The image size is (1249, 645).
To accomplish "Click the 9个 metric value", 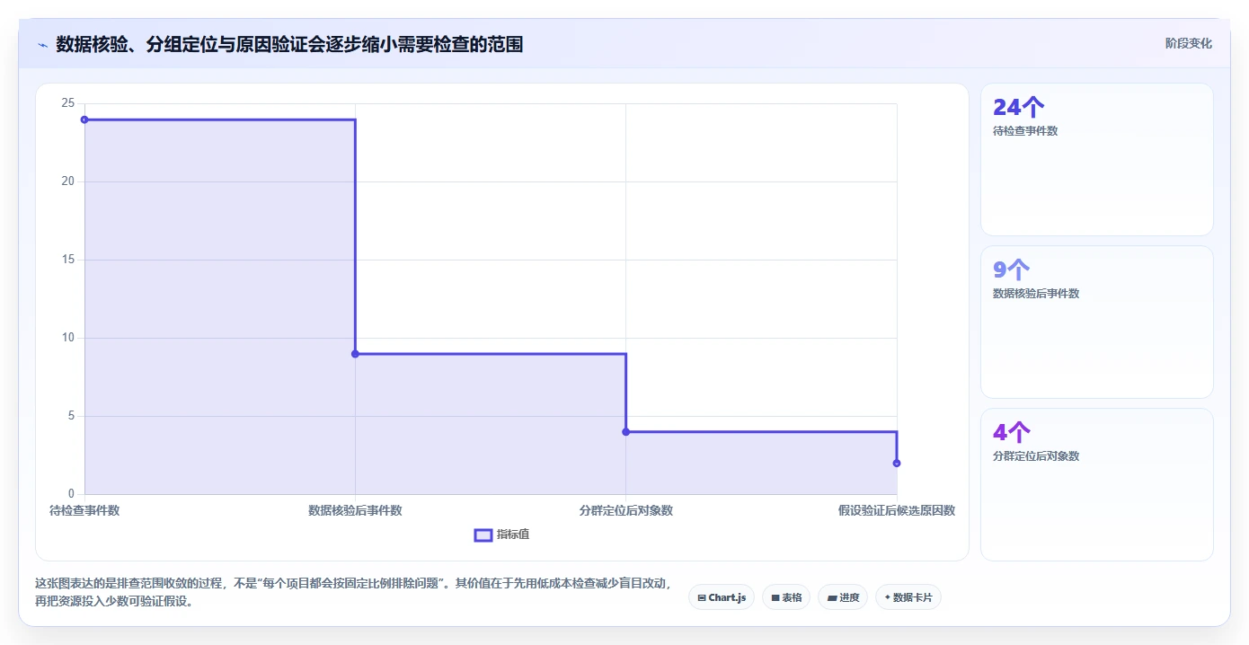I will pyautogui.click(x=1012, y=270).
